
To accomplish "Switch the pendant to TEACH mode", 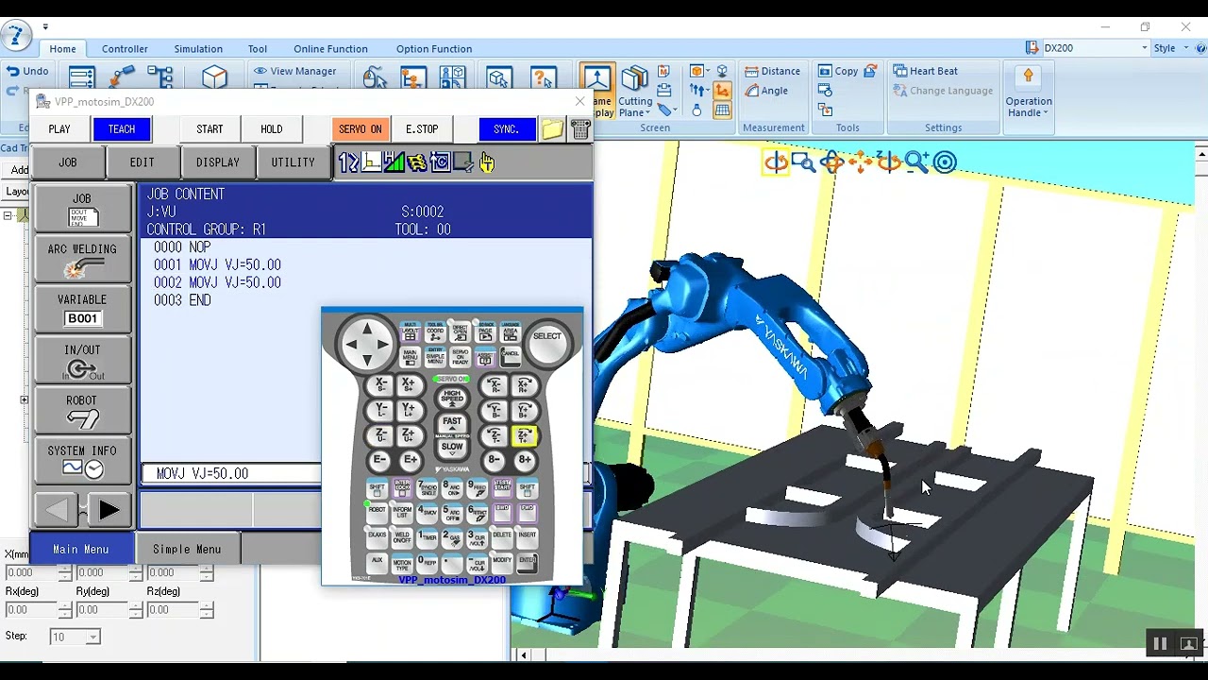I will click(122, 129).
